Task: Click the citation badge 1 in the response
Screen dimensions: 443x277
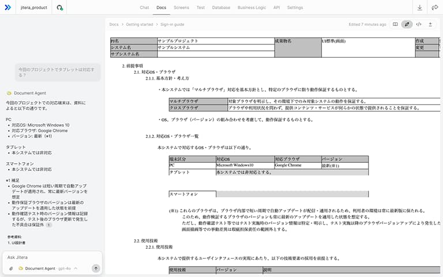Action: pyautogui.click(x=48, y=225)
